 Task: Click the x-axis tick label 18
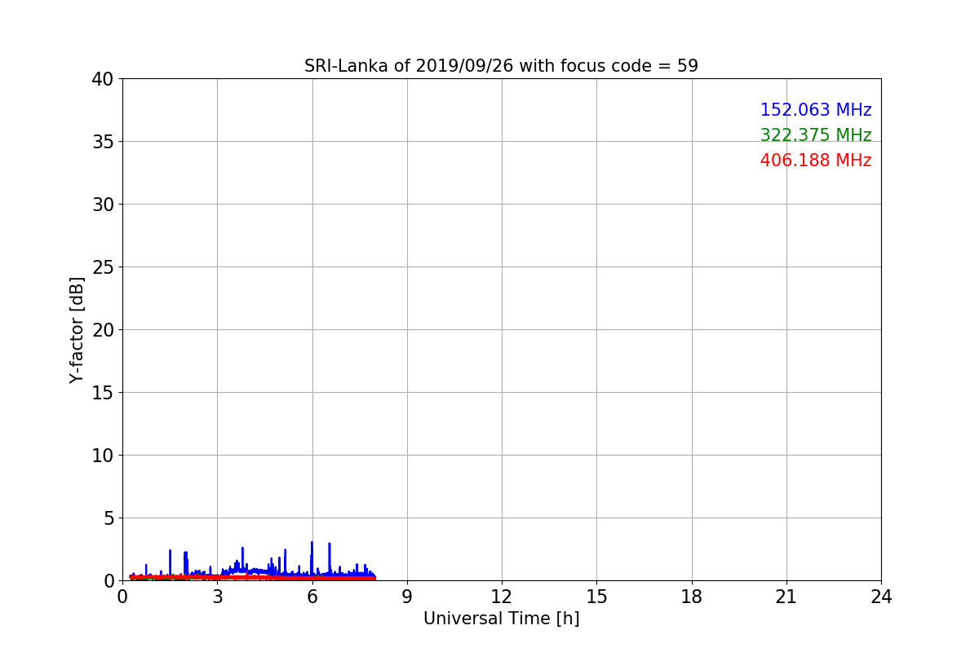coord(691,597)
